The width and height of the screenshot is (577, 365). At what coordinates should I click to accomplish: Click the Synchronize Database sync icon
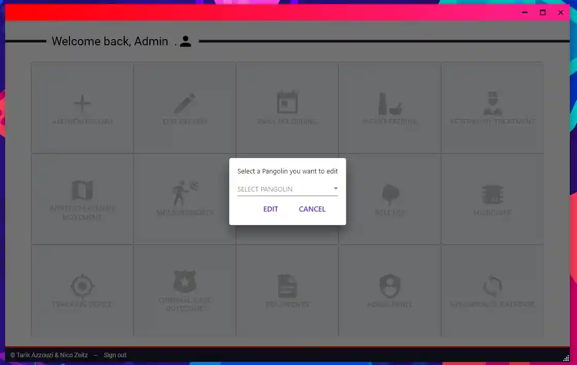tap(493, 286)
